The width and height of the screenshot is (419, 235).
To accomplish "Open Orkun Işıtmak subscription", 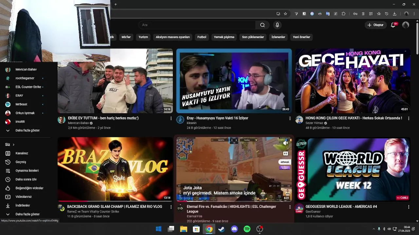I will click(x=25, y=113).
